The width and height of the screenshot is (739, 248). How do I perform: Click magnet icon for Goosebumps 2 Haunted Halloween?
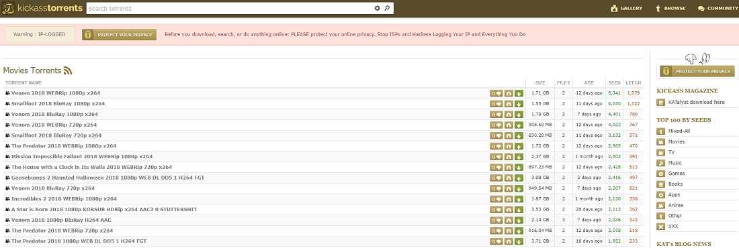pyautogui.click(x=509, y=178)
